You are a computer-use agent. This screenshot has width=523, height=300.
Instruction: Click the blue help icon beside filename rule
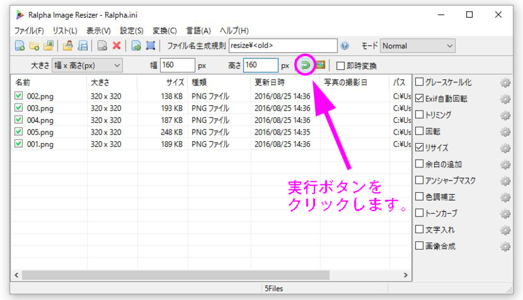pos(345,46)
